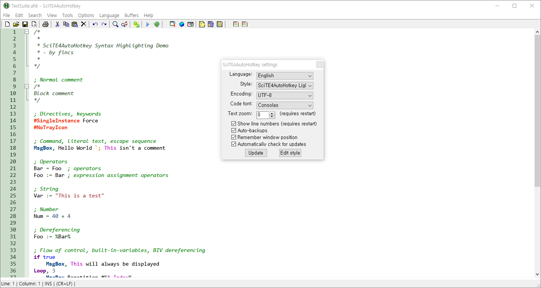
Task: Click line number 20 in the margin
Action: [x=13, y=161]
